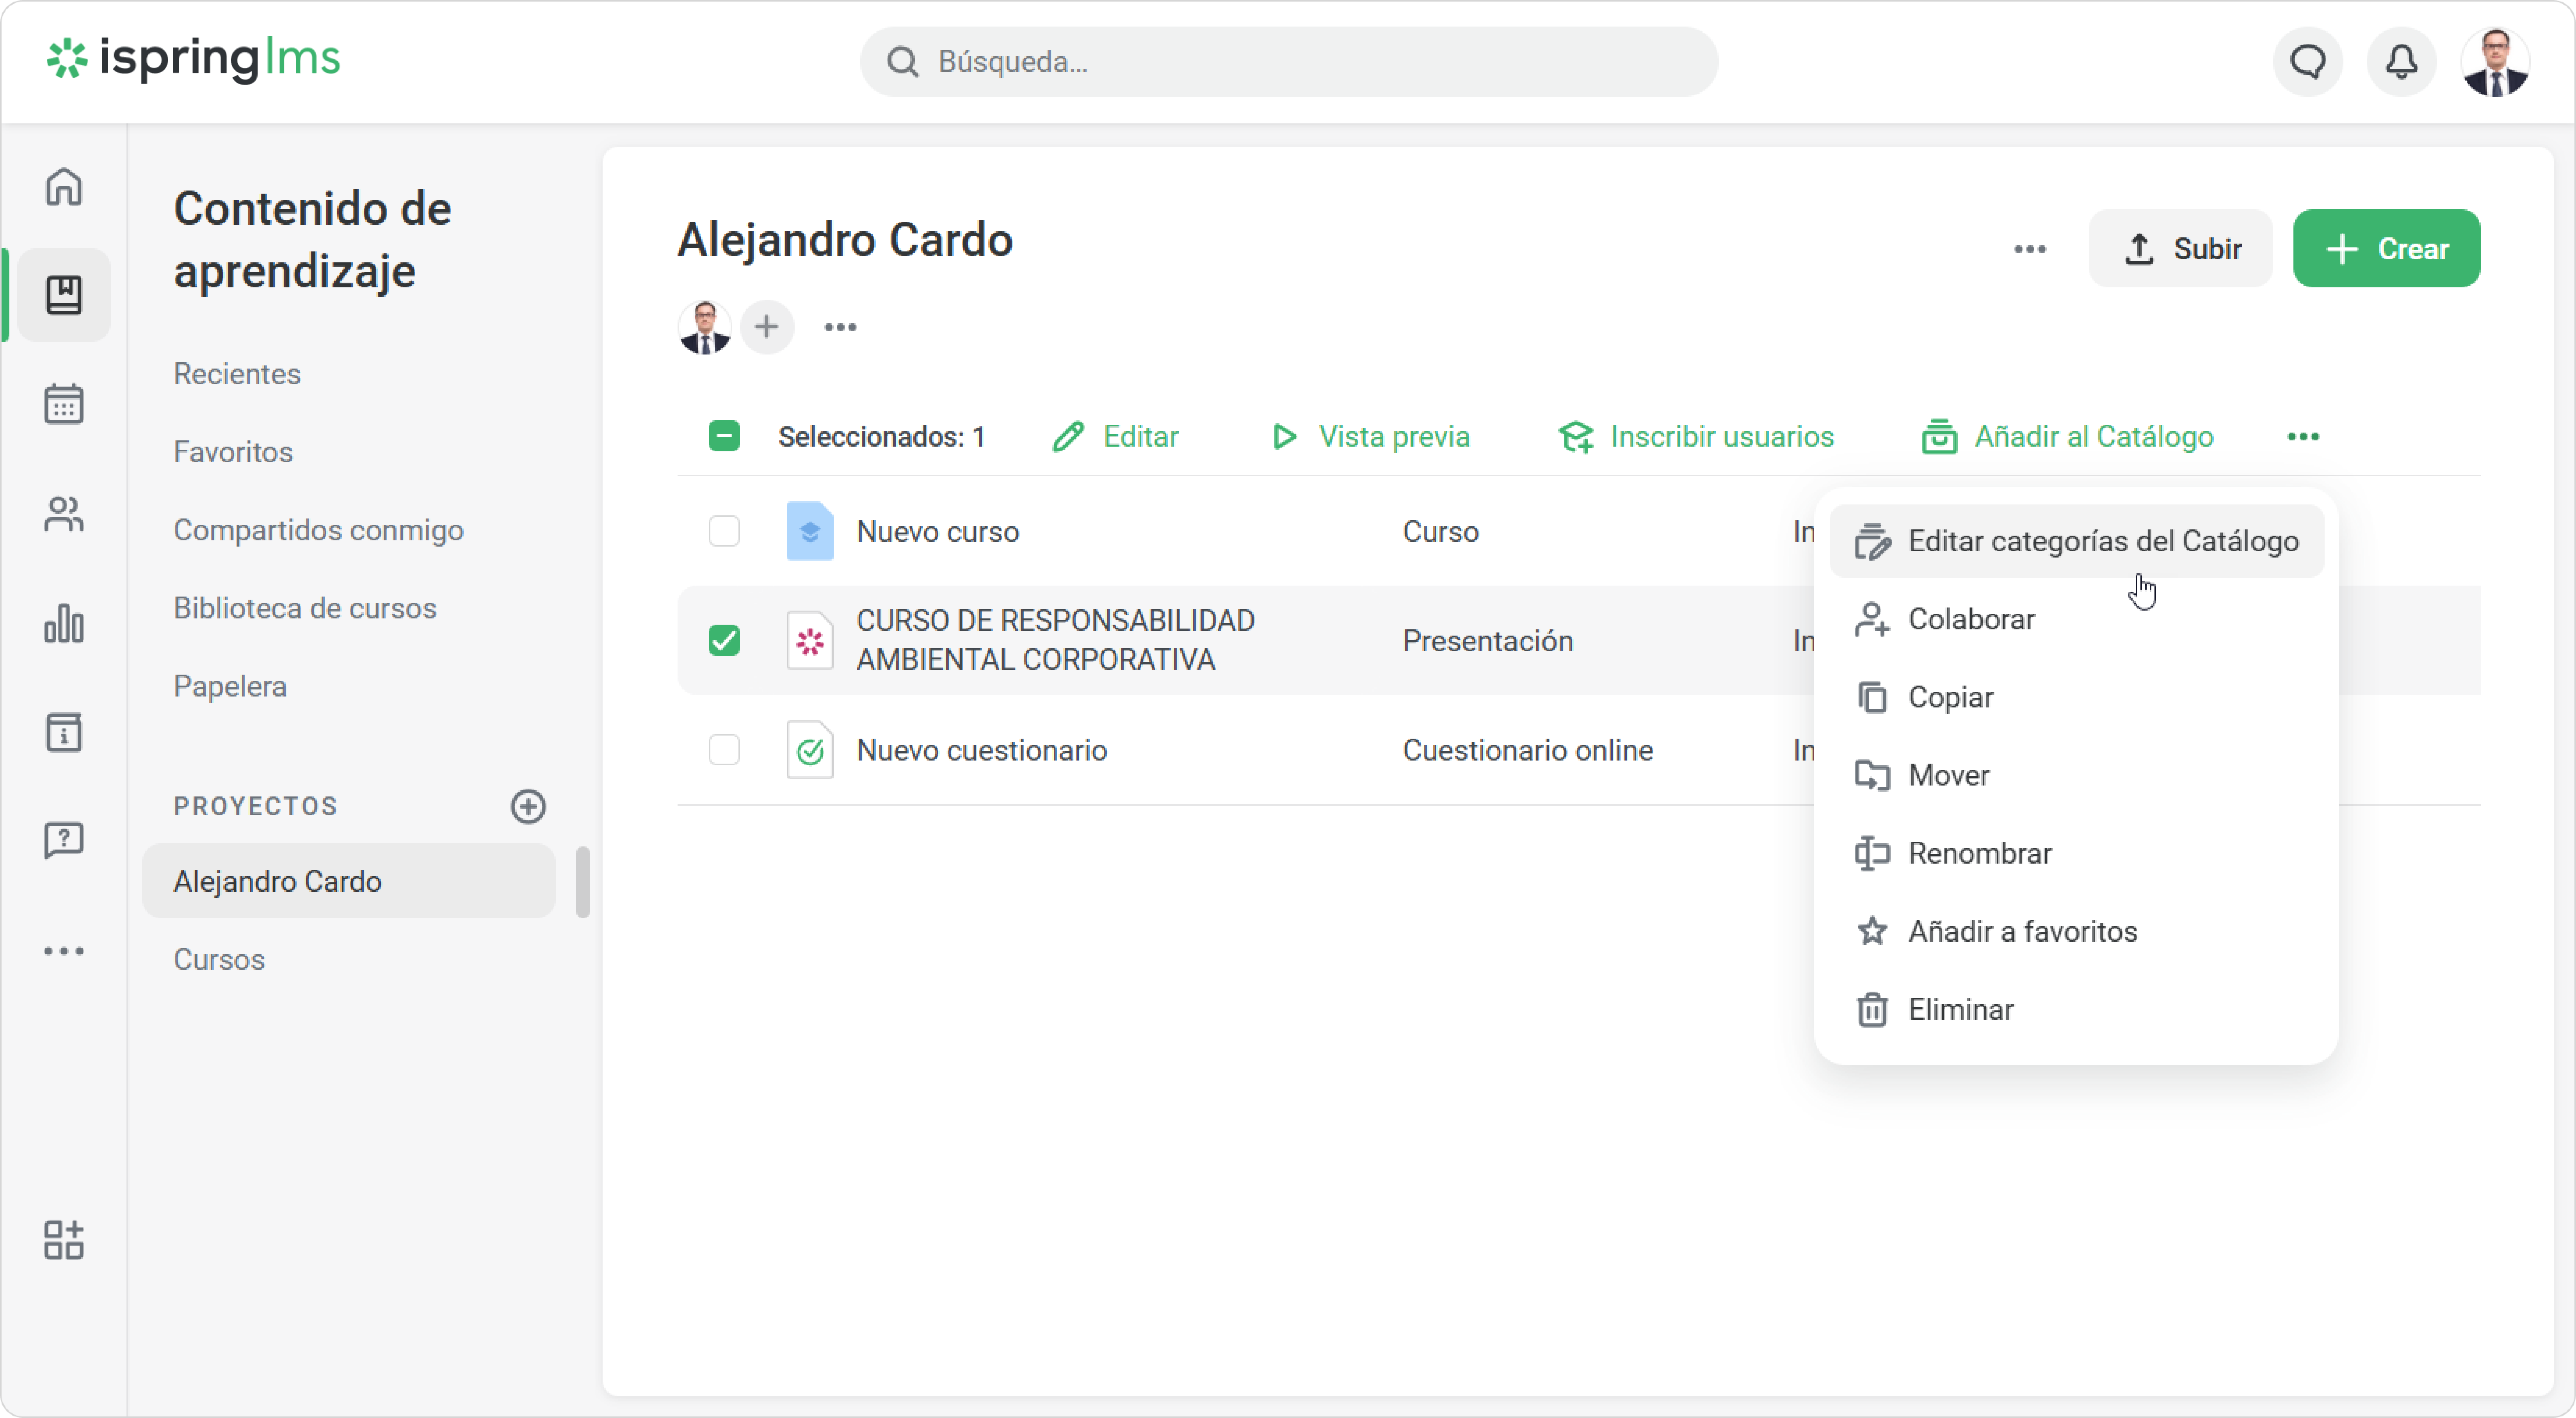This screenshot has width=2576, height=1418.
Task: Open the chat messages icon
Action: pyautogui.click(x=2308, y=62)
